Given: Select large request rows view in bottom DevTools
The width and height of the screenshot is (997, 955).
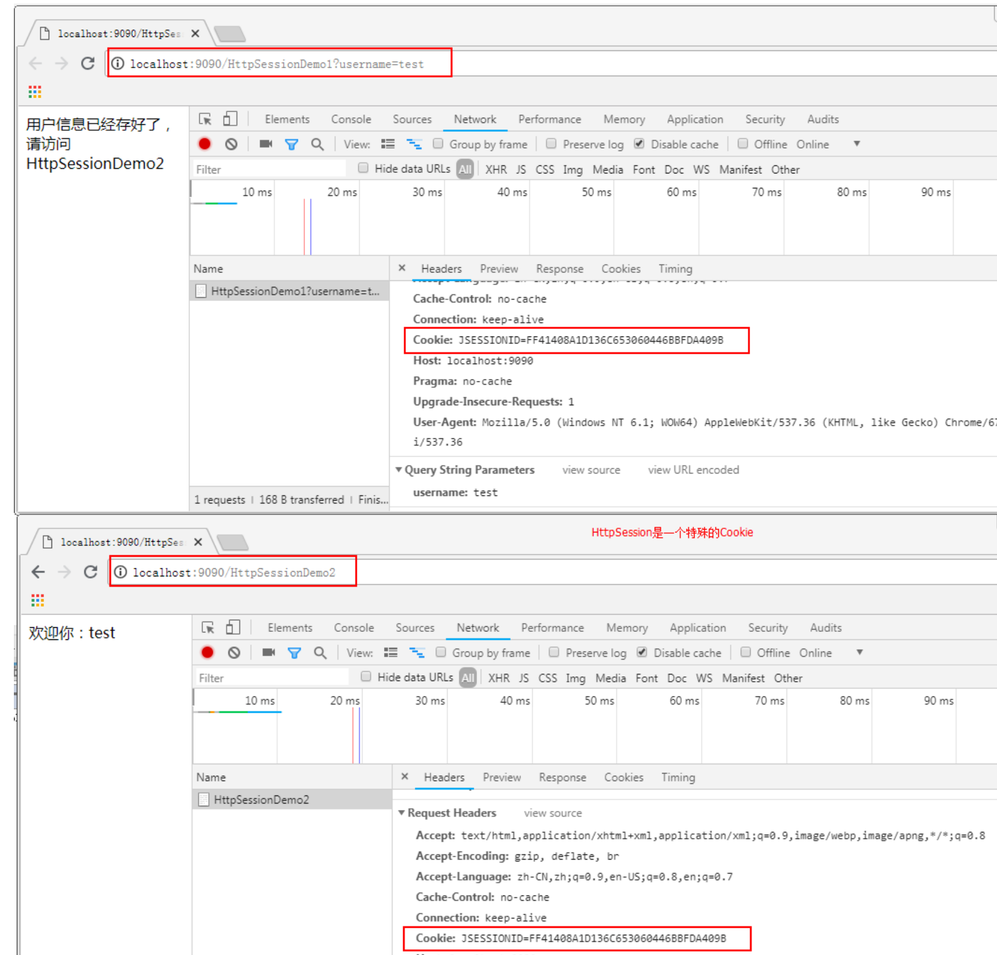Looking at the screenshot, I should (x=390, y=653).
